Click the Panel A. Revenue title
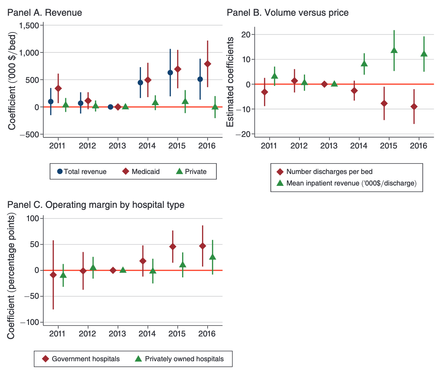This screenshot has height=378, width=446. pos(45,13)
